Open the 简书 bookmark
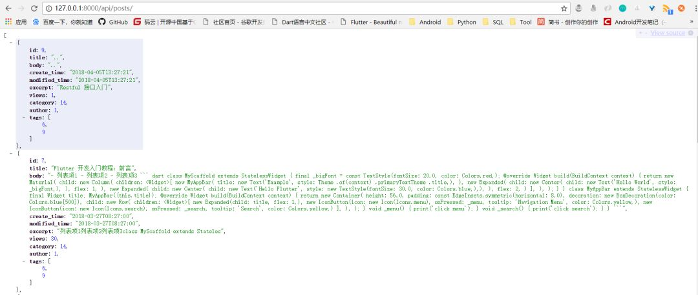This screenshot has width=698, height=295. 567,22
